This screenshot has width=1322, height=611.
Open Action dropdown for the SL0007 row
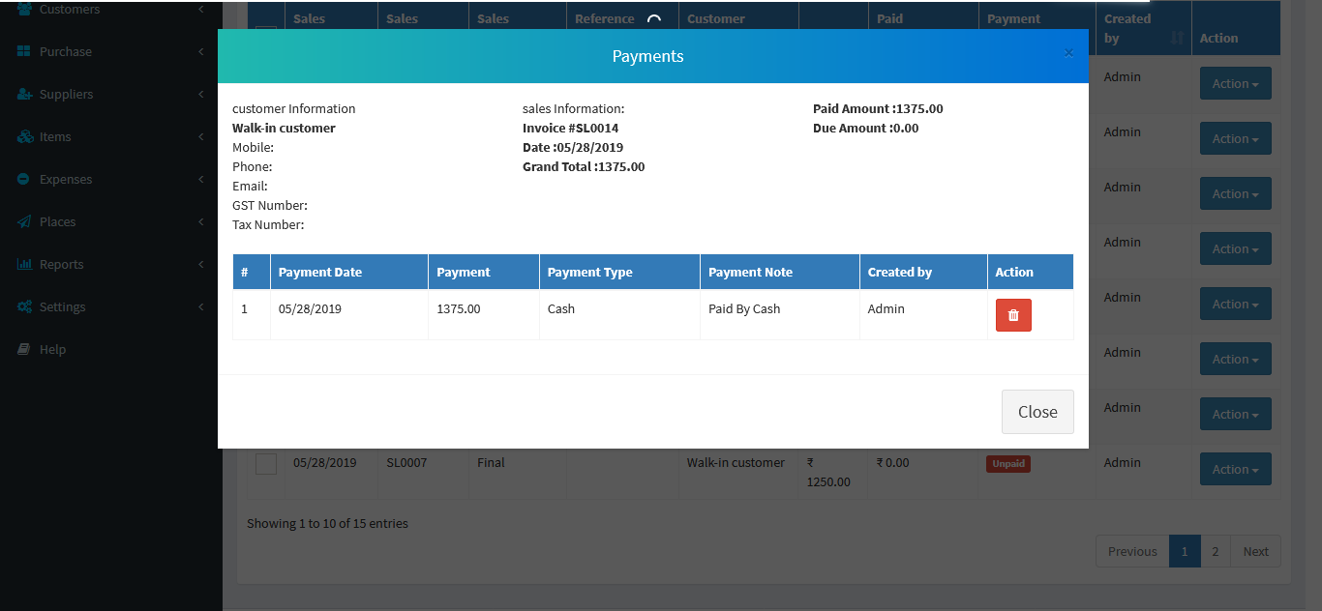pyautogui.click(x=1235, y=470)
